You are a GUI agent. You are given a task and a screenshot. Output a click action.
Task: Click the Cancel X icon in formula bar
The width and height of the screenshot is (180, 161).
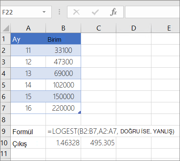coord(76,12)
